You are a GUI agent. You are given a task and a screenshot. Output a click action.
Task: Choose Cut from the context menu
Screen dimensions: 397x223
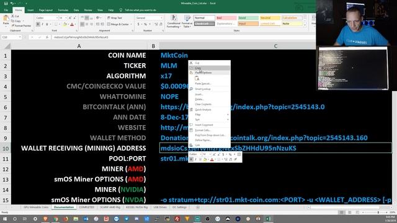(x=209, y=63)
